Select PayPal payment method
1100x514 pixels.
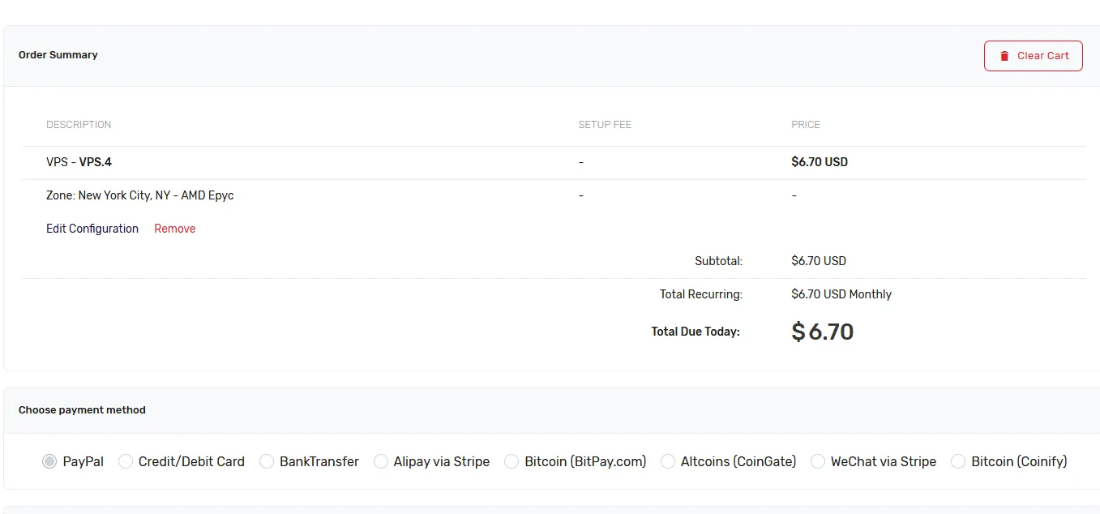(49, 461)
